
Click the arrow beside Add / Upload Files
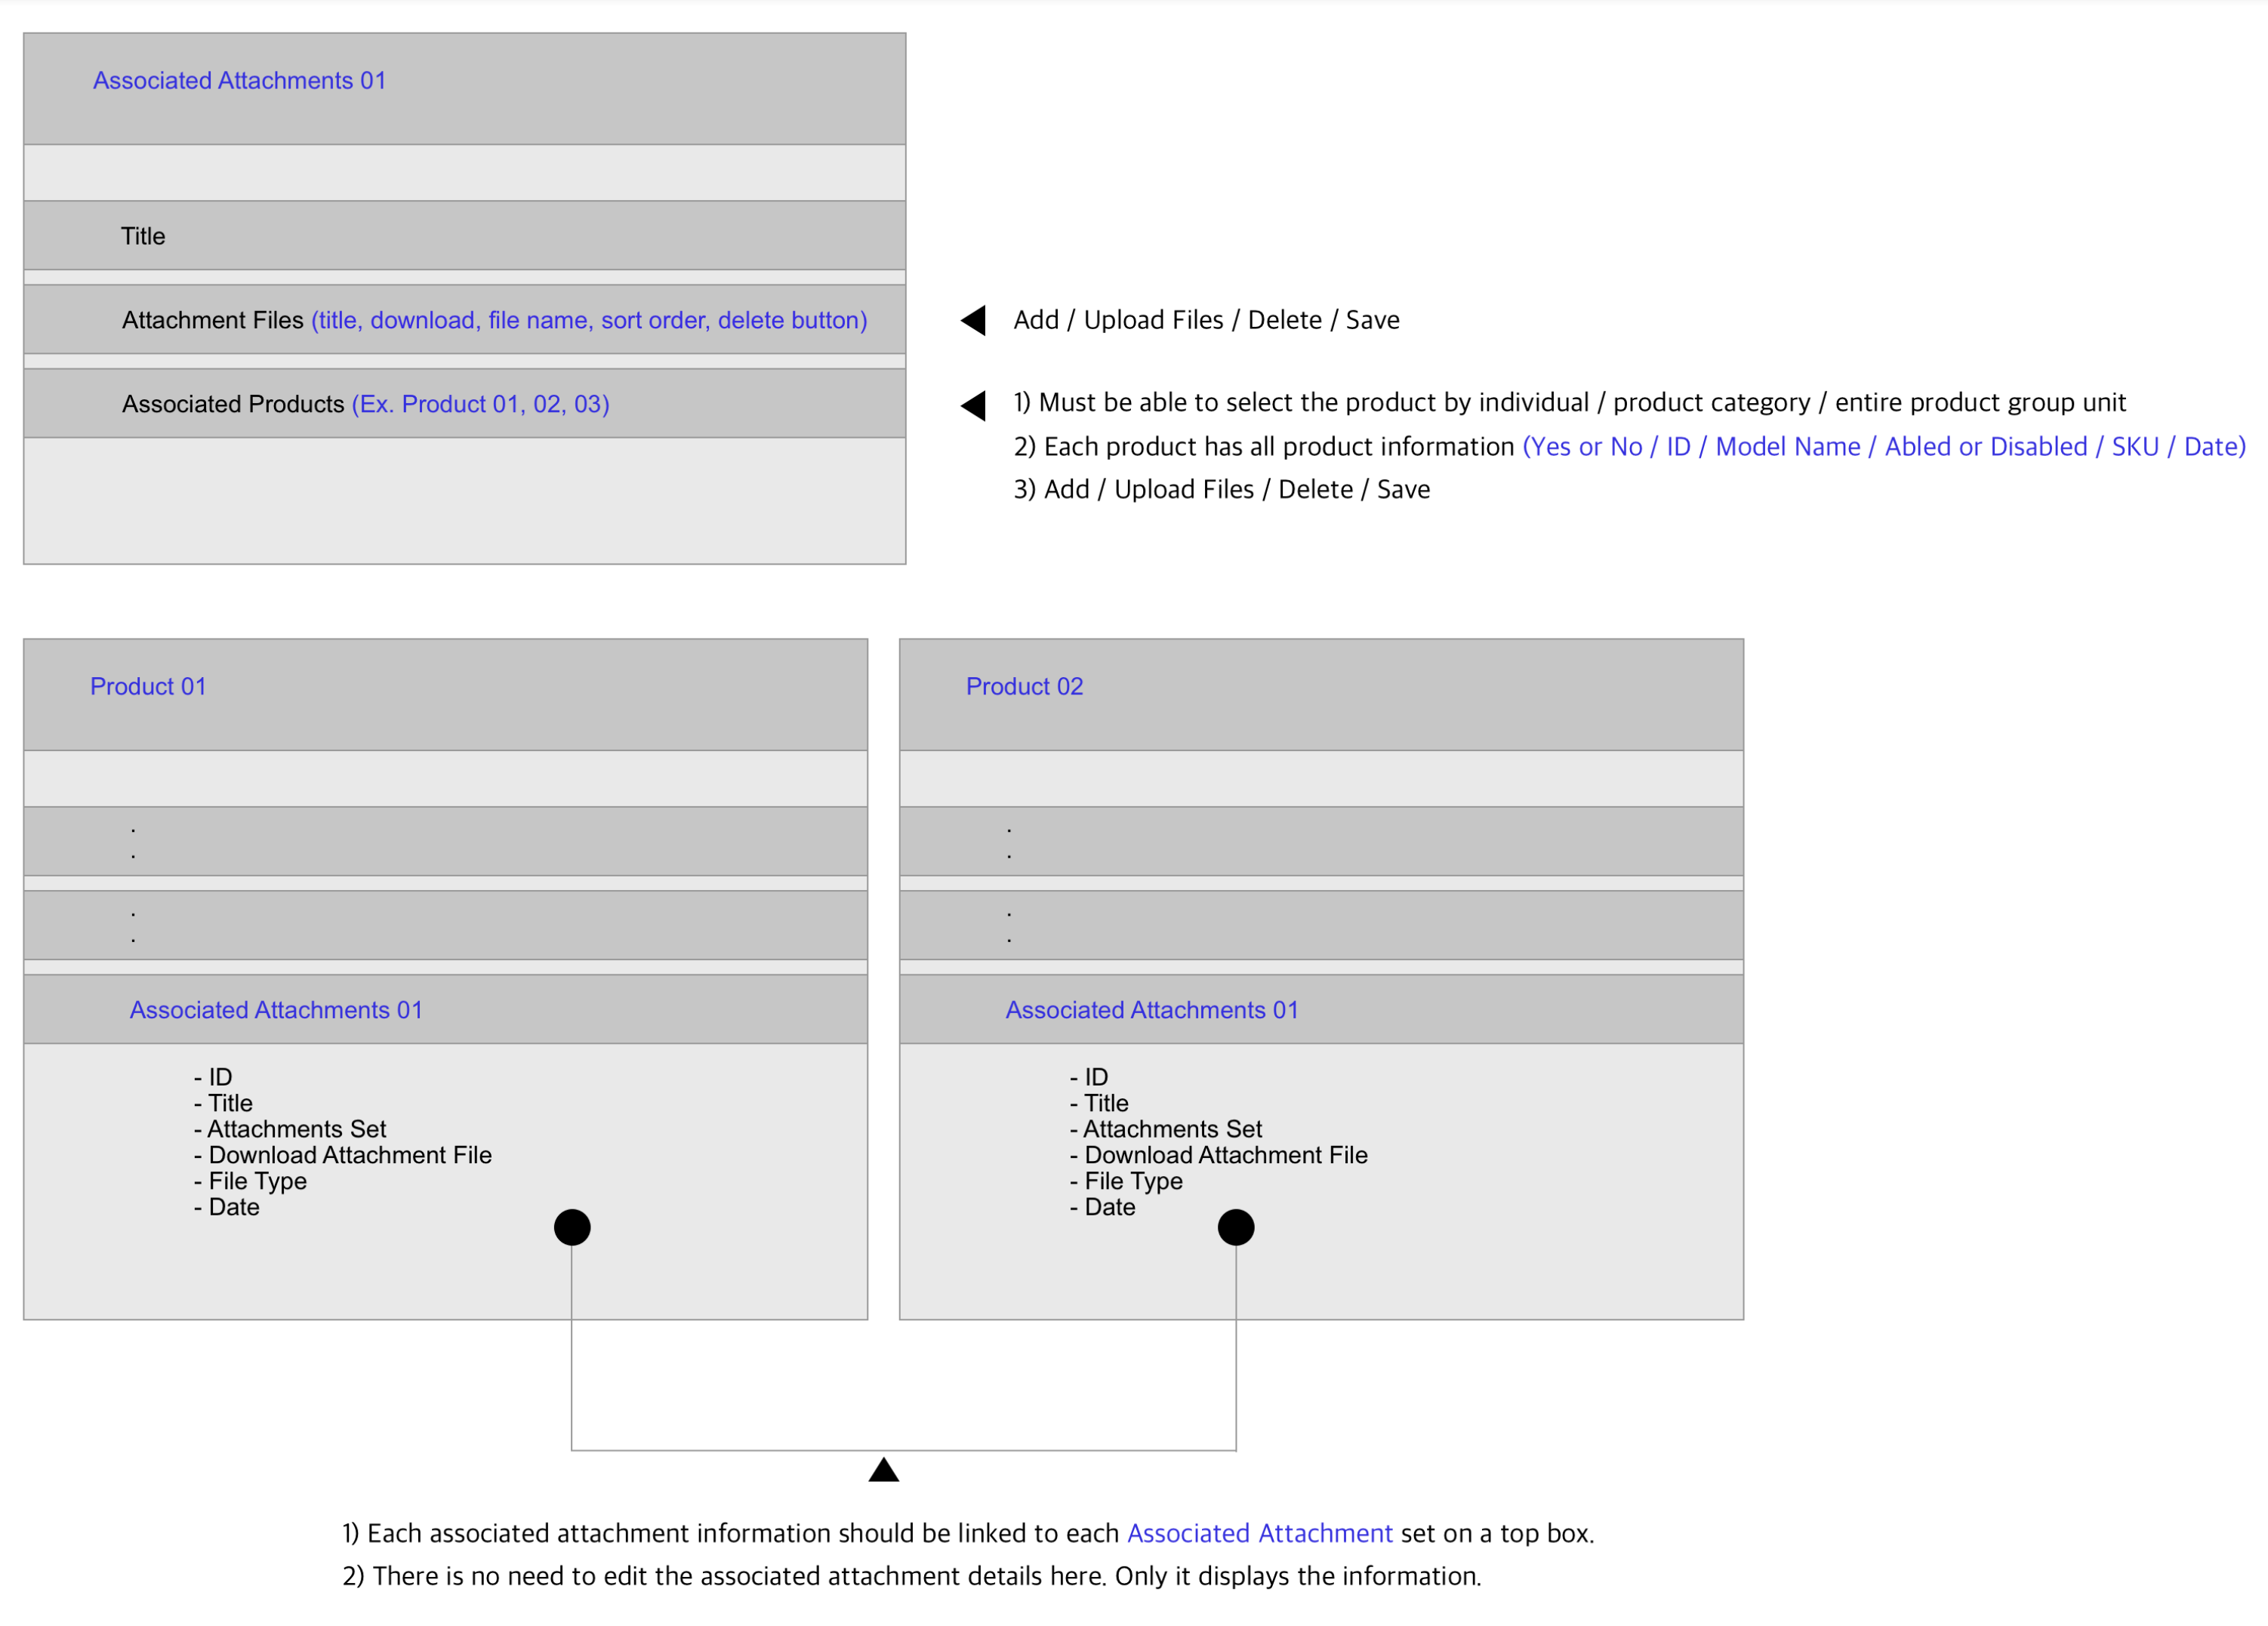(974, 320)
